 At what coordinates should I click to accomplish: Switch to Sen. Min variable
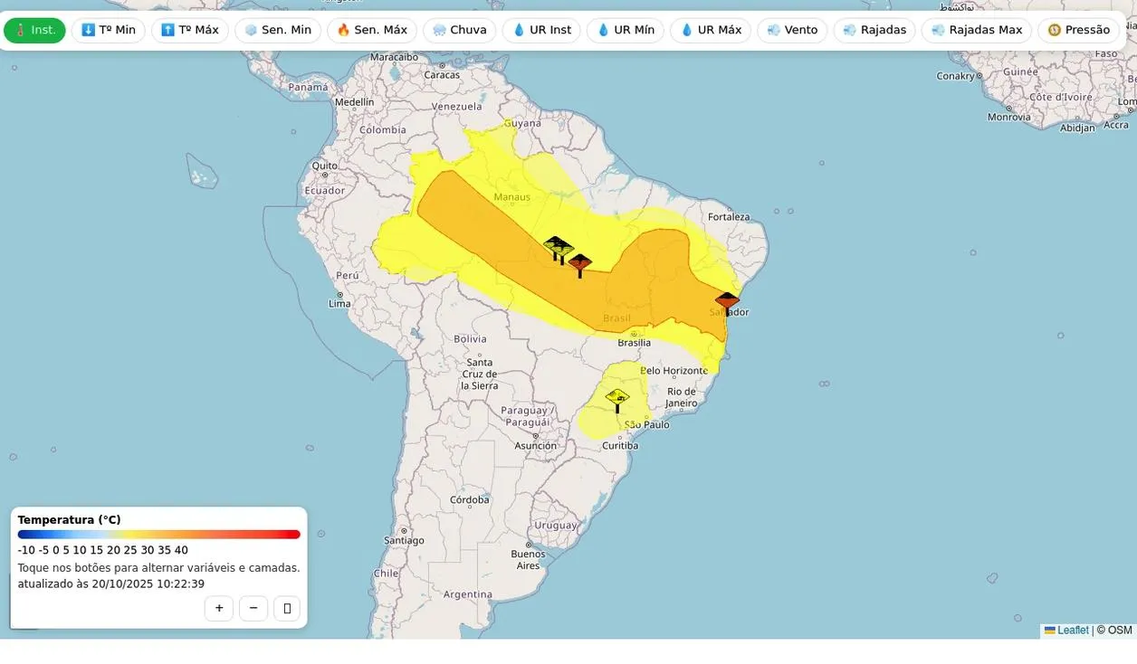(x=277, y=30)
